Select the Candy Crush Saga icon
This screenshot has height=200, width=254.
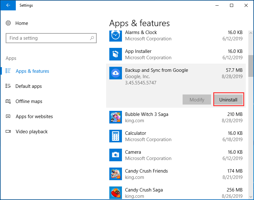click(116, 193)
